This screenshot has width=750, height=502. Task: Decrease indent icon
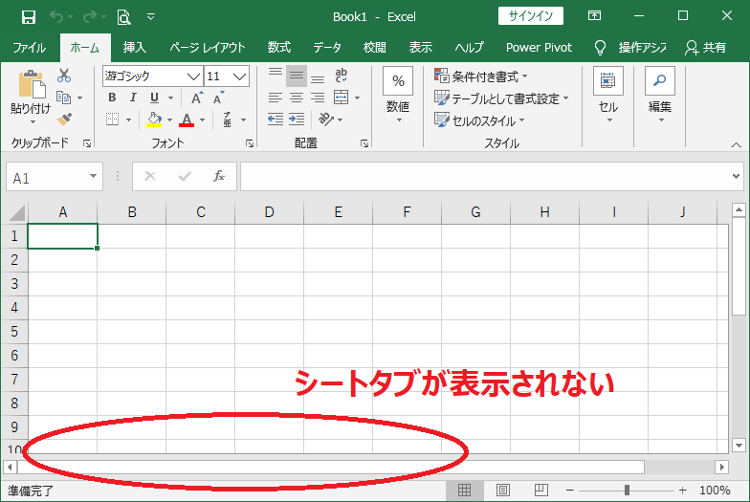click(x=276, y=120)
